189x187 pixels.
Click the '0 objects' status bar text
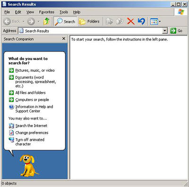(9, 183)
